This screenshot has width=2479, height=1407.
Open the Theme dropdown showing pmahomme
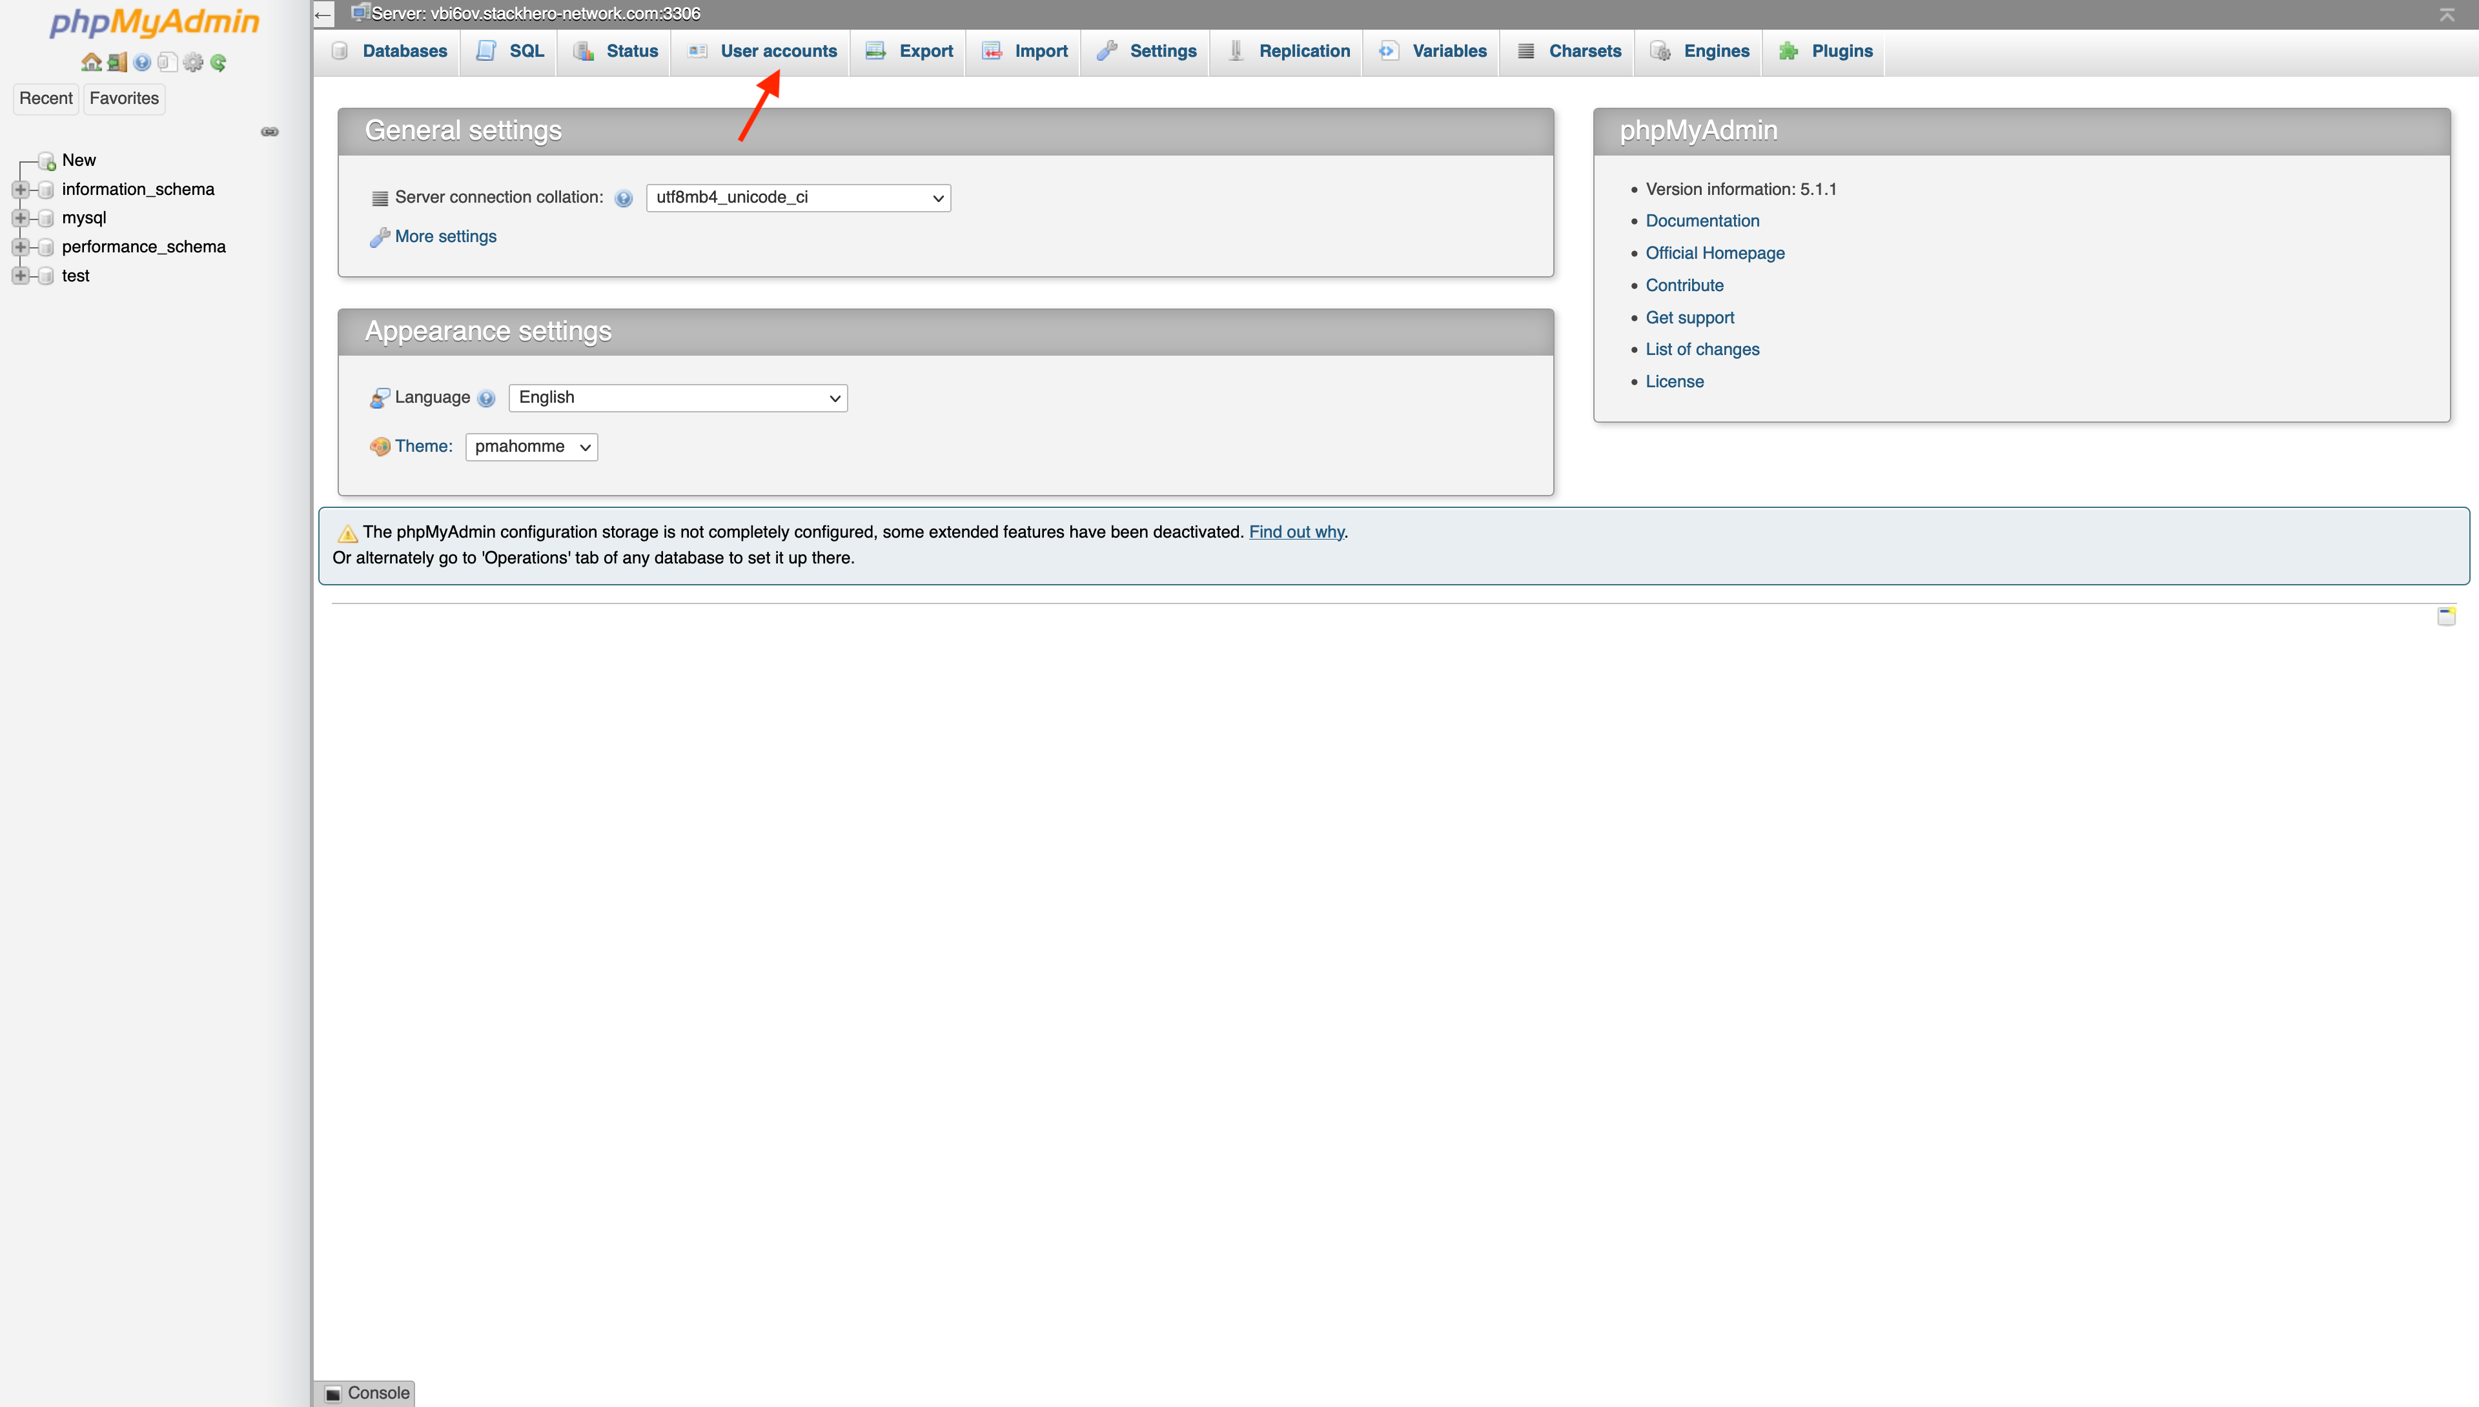pyautogui.click(x=531, y=447)
